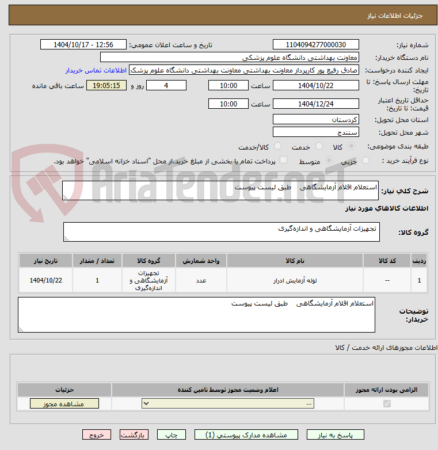Select the جزیی purchase type radio

[x=365, y=161]
